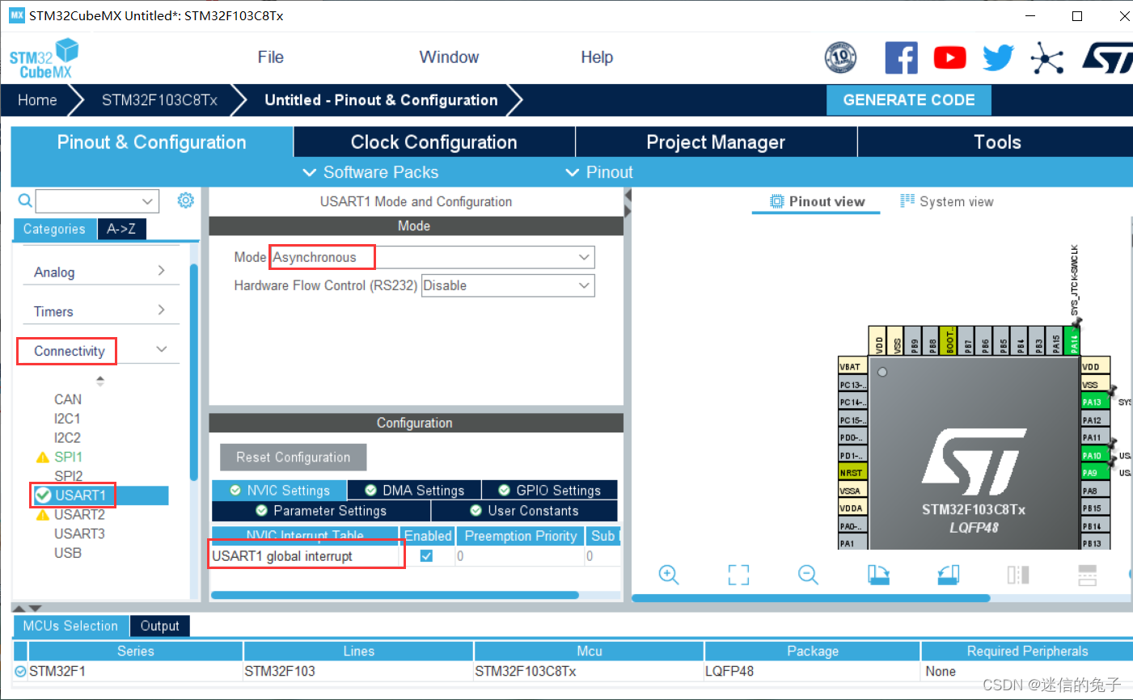The image size is (1133, 700).
Task: Click the STM32CubeMX logo
Action: coord(44,58)
